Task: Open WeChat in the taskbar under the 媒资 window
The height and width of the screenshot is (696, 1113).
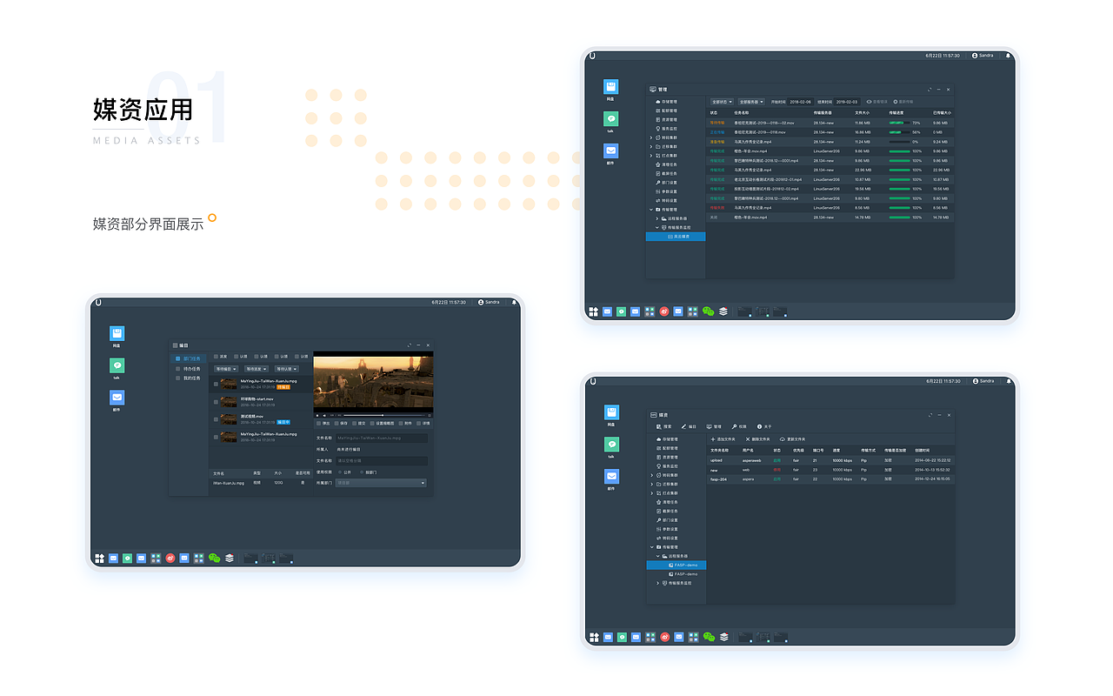Action: (708, 637)
